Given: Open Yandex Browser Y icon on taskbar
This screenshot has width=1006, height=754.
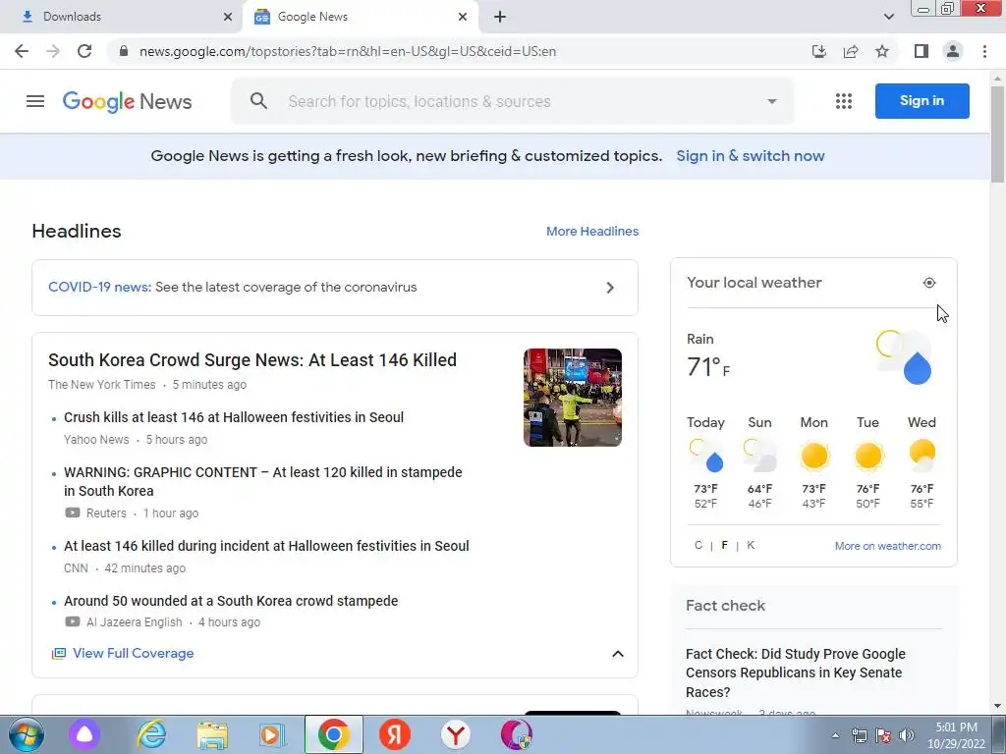Looking at the screenshot, I should pos(456,734).
